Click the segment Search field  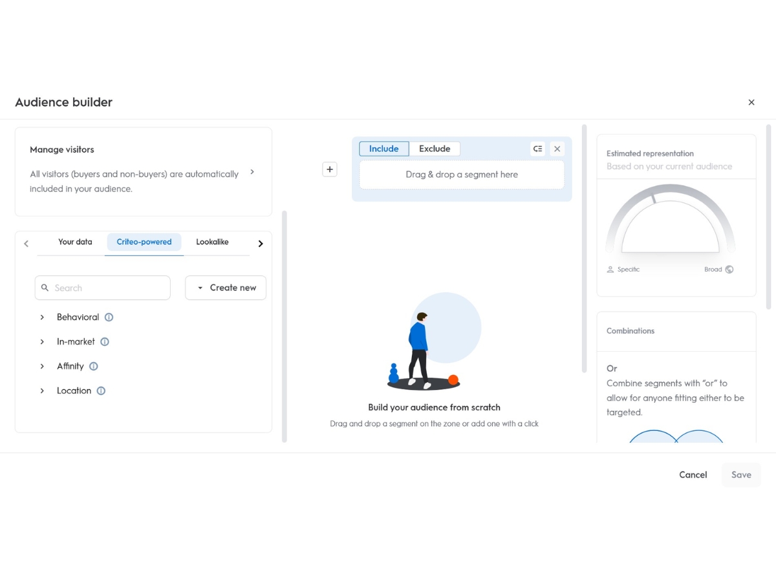click(x=103, y=288)
